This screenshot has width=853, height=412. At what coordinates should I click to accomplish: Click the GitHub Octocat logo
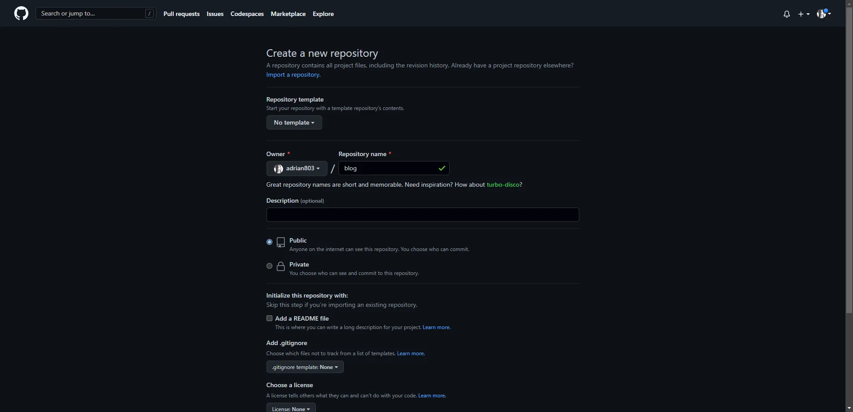pyautogui.click(x=21, y=14)
